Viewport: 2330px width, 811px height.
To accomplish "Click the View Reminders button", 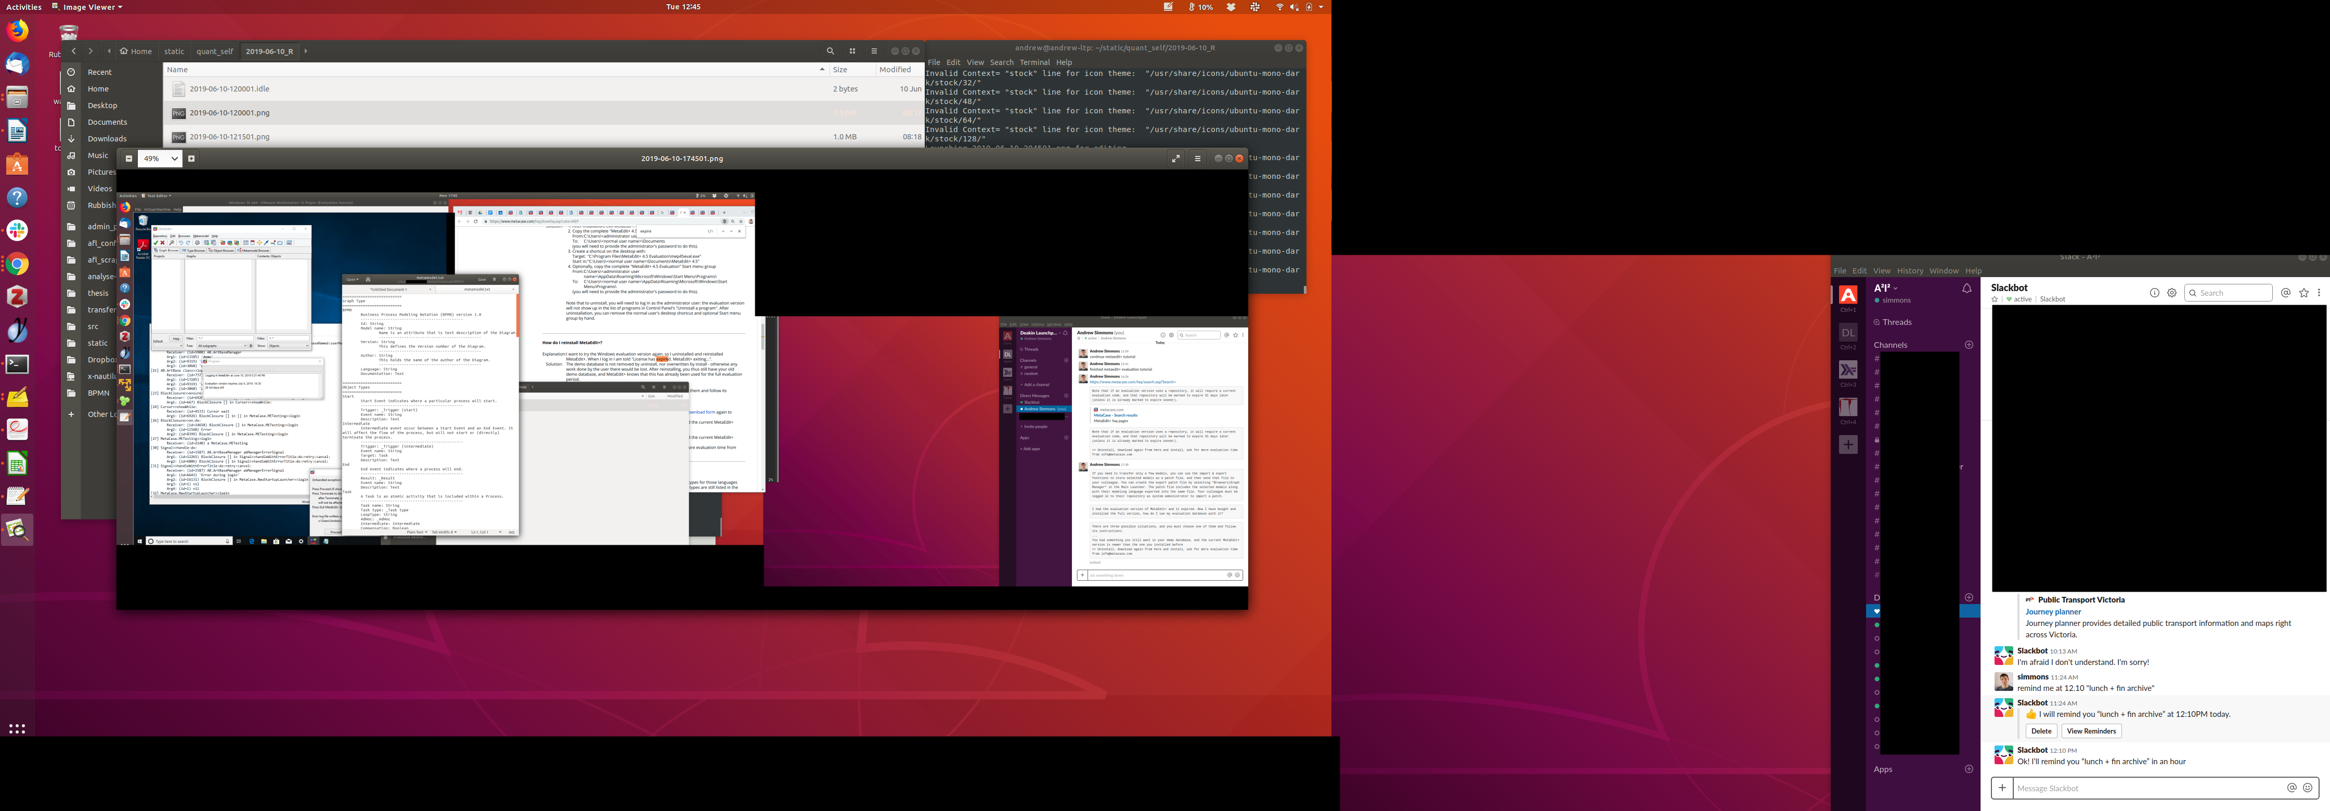I will coord(2091,730).
